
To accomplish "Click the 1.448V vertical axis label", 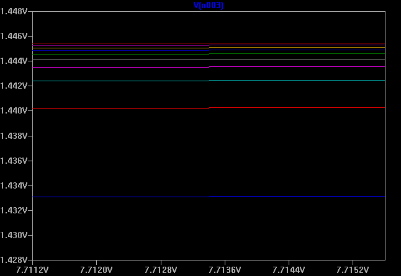I will [x=14, y=12].
